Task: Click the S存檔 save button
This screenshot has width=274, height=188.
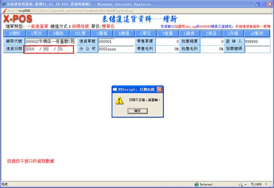Action: [x=233, y=34]
